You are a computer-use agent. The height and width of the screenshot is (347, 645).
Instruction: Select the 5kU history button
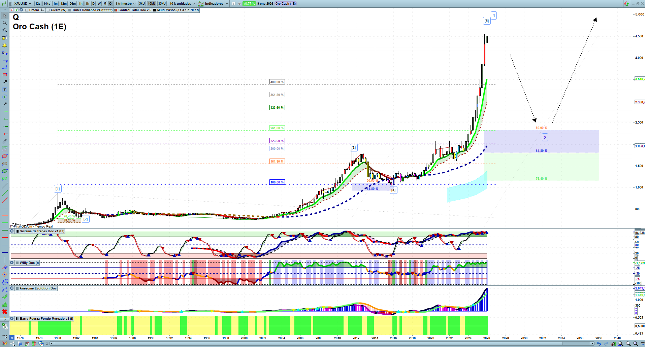pos(142,4)
